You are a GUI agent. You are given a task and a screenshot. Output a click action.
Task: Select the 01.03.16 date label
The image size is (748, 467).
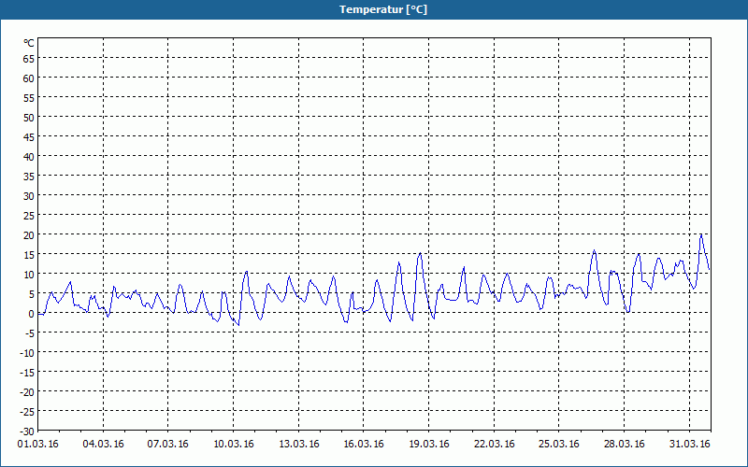[38, 444]
